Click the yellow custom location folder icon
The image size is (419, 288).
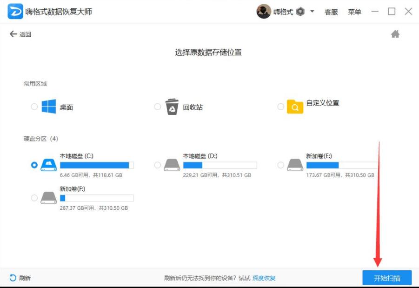295,107
